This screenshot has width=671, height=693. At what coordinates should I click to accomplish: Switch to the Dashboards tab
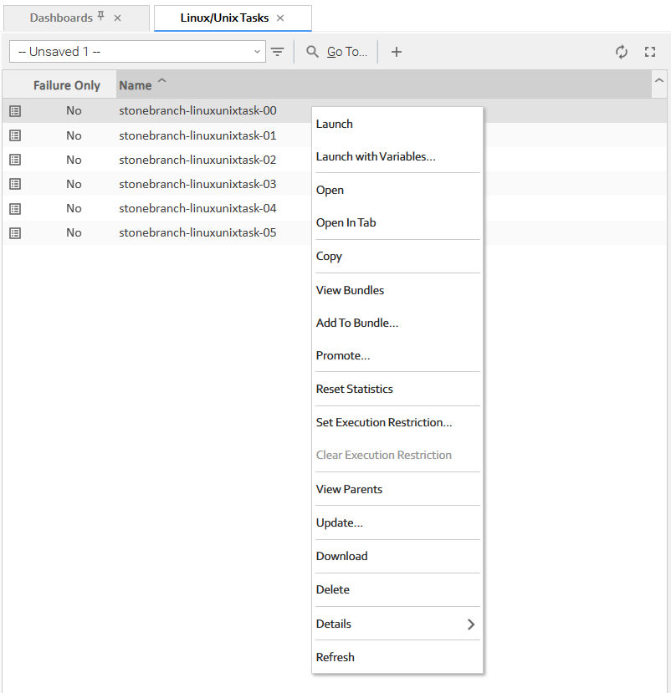(x=61, y=18)
